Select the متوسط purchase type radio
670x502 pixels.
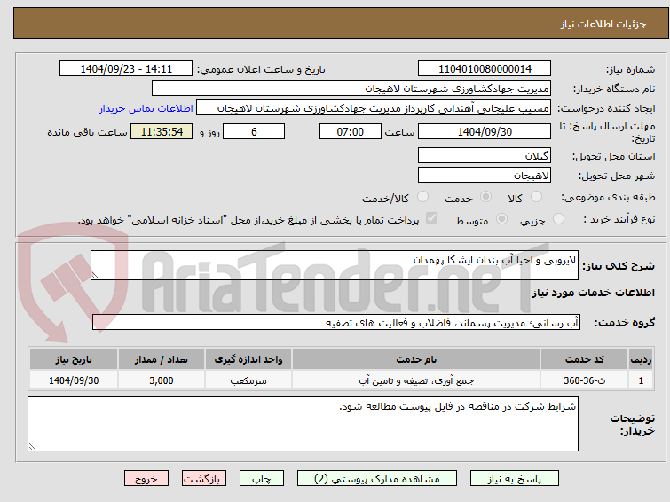coord(501,219)
